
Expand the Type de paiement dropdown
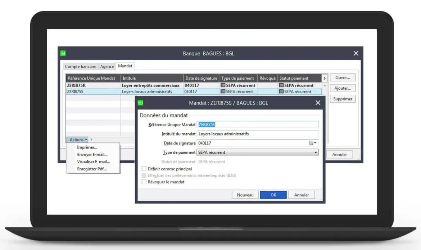tap(316, 152)
